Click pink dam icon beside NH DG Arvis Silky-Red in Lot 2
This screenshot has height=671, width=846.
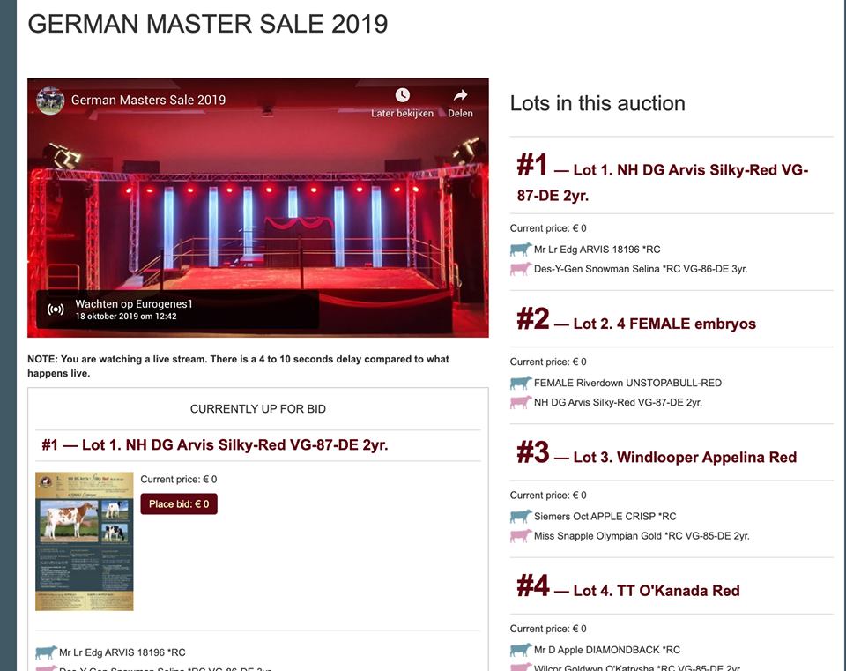click(x=521, y=402)
